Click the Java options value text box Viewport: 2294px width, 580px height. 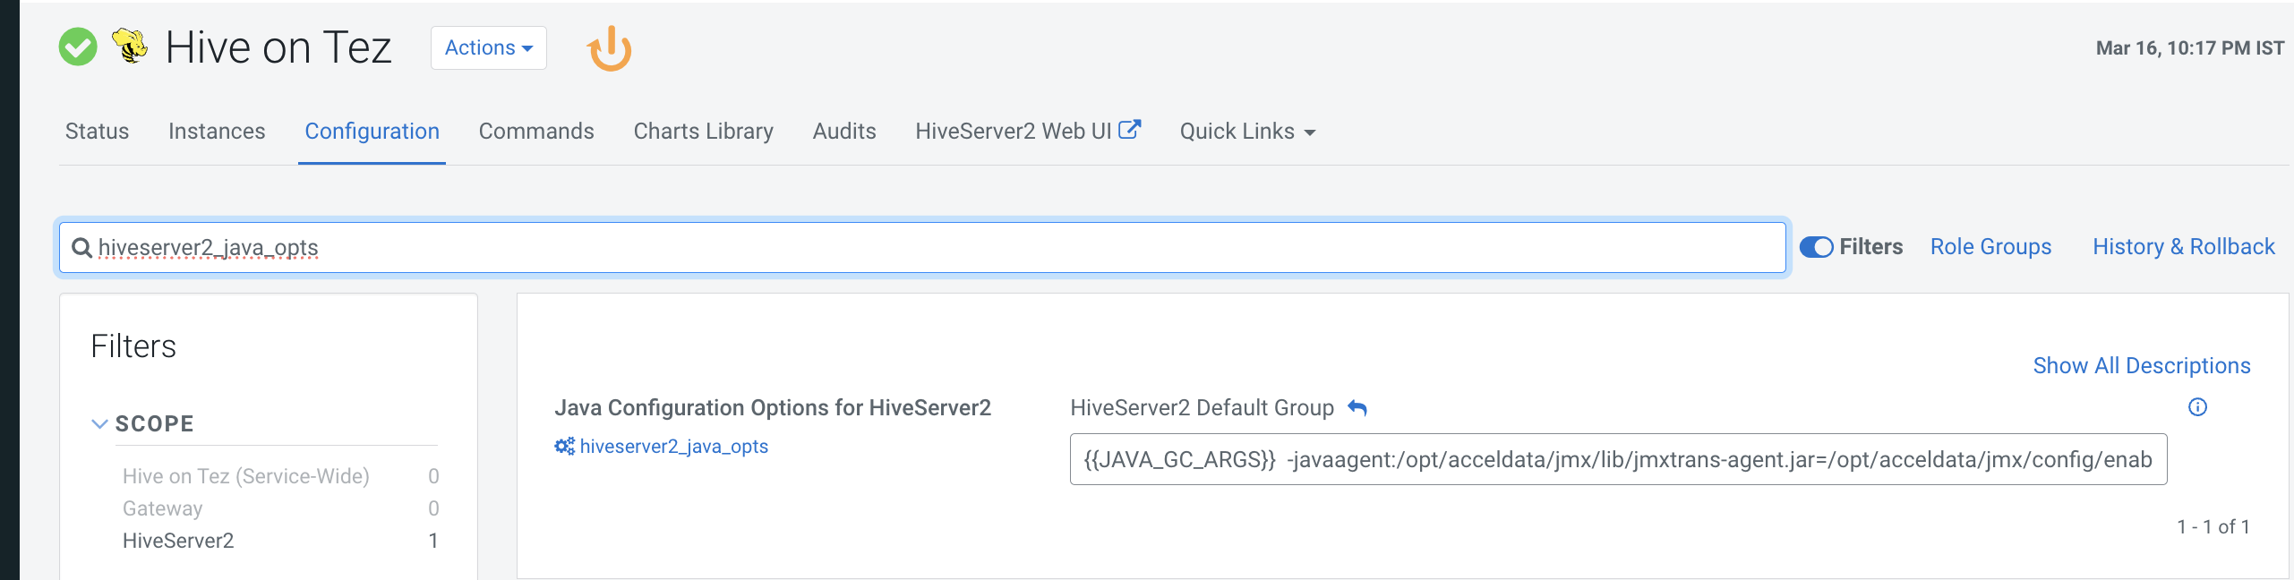(x=1617, y=460)
